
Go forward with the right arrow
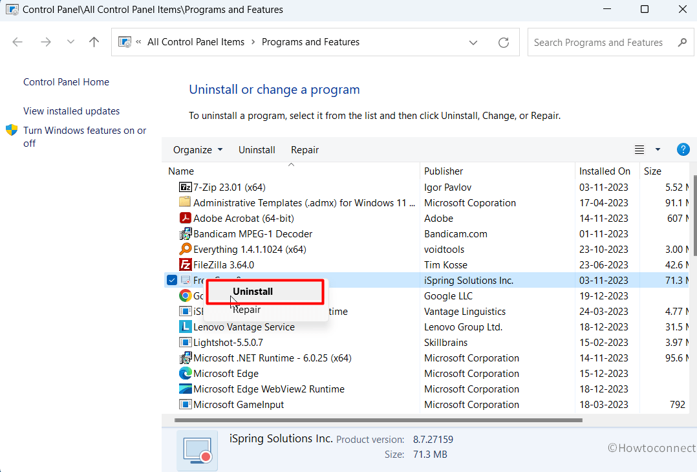point(45,42)
